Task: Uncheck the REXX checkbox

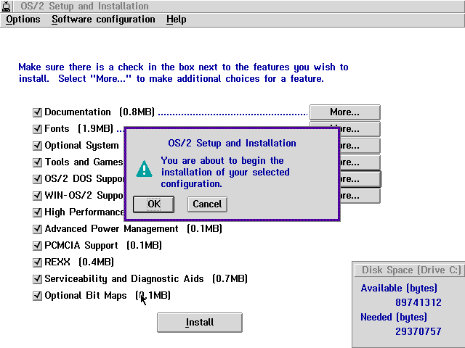Action: pyautogui.click(x=37, y=262)
